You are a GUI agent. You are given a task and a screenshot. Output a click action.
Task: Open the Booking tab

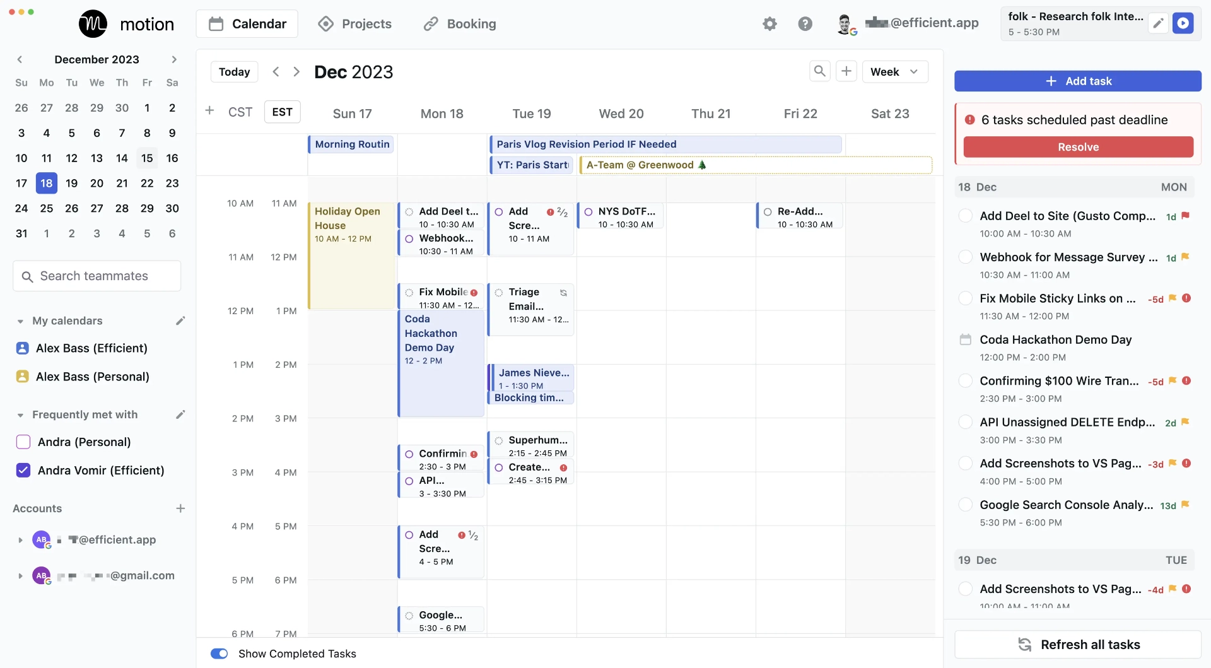point(460,24)
